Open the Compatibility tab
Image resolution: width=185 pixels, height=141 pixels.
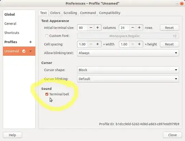110,13
